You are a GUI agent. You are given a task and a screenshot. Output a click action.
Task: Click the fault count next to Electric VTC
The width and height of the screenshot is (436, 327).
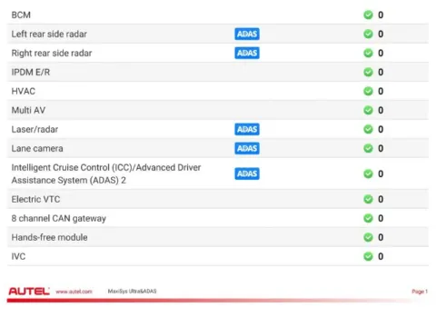point(381,199)
